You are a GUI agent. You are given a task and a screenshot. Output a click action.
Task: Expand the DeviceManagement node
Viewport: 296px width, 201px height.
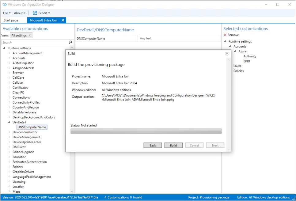[9, 137]
